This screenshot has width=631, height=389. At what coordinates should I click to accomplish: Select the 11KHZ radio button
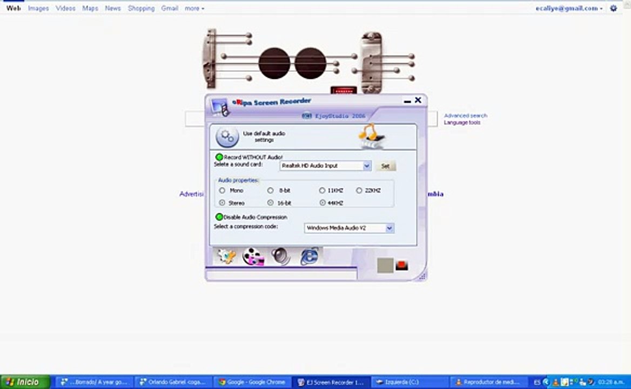(322, 190)
